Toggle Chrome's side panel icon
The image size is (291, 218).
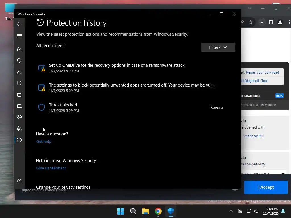tap(271, 22)
